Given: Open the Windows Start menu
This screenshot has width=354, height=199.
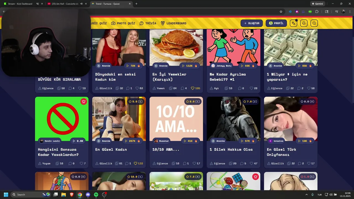Looking at the screenshot, I should pos(6,195).
